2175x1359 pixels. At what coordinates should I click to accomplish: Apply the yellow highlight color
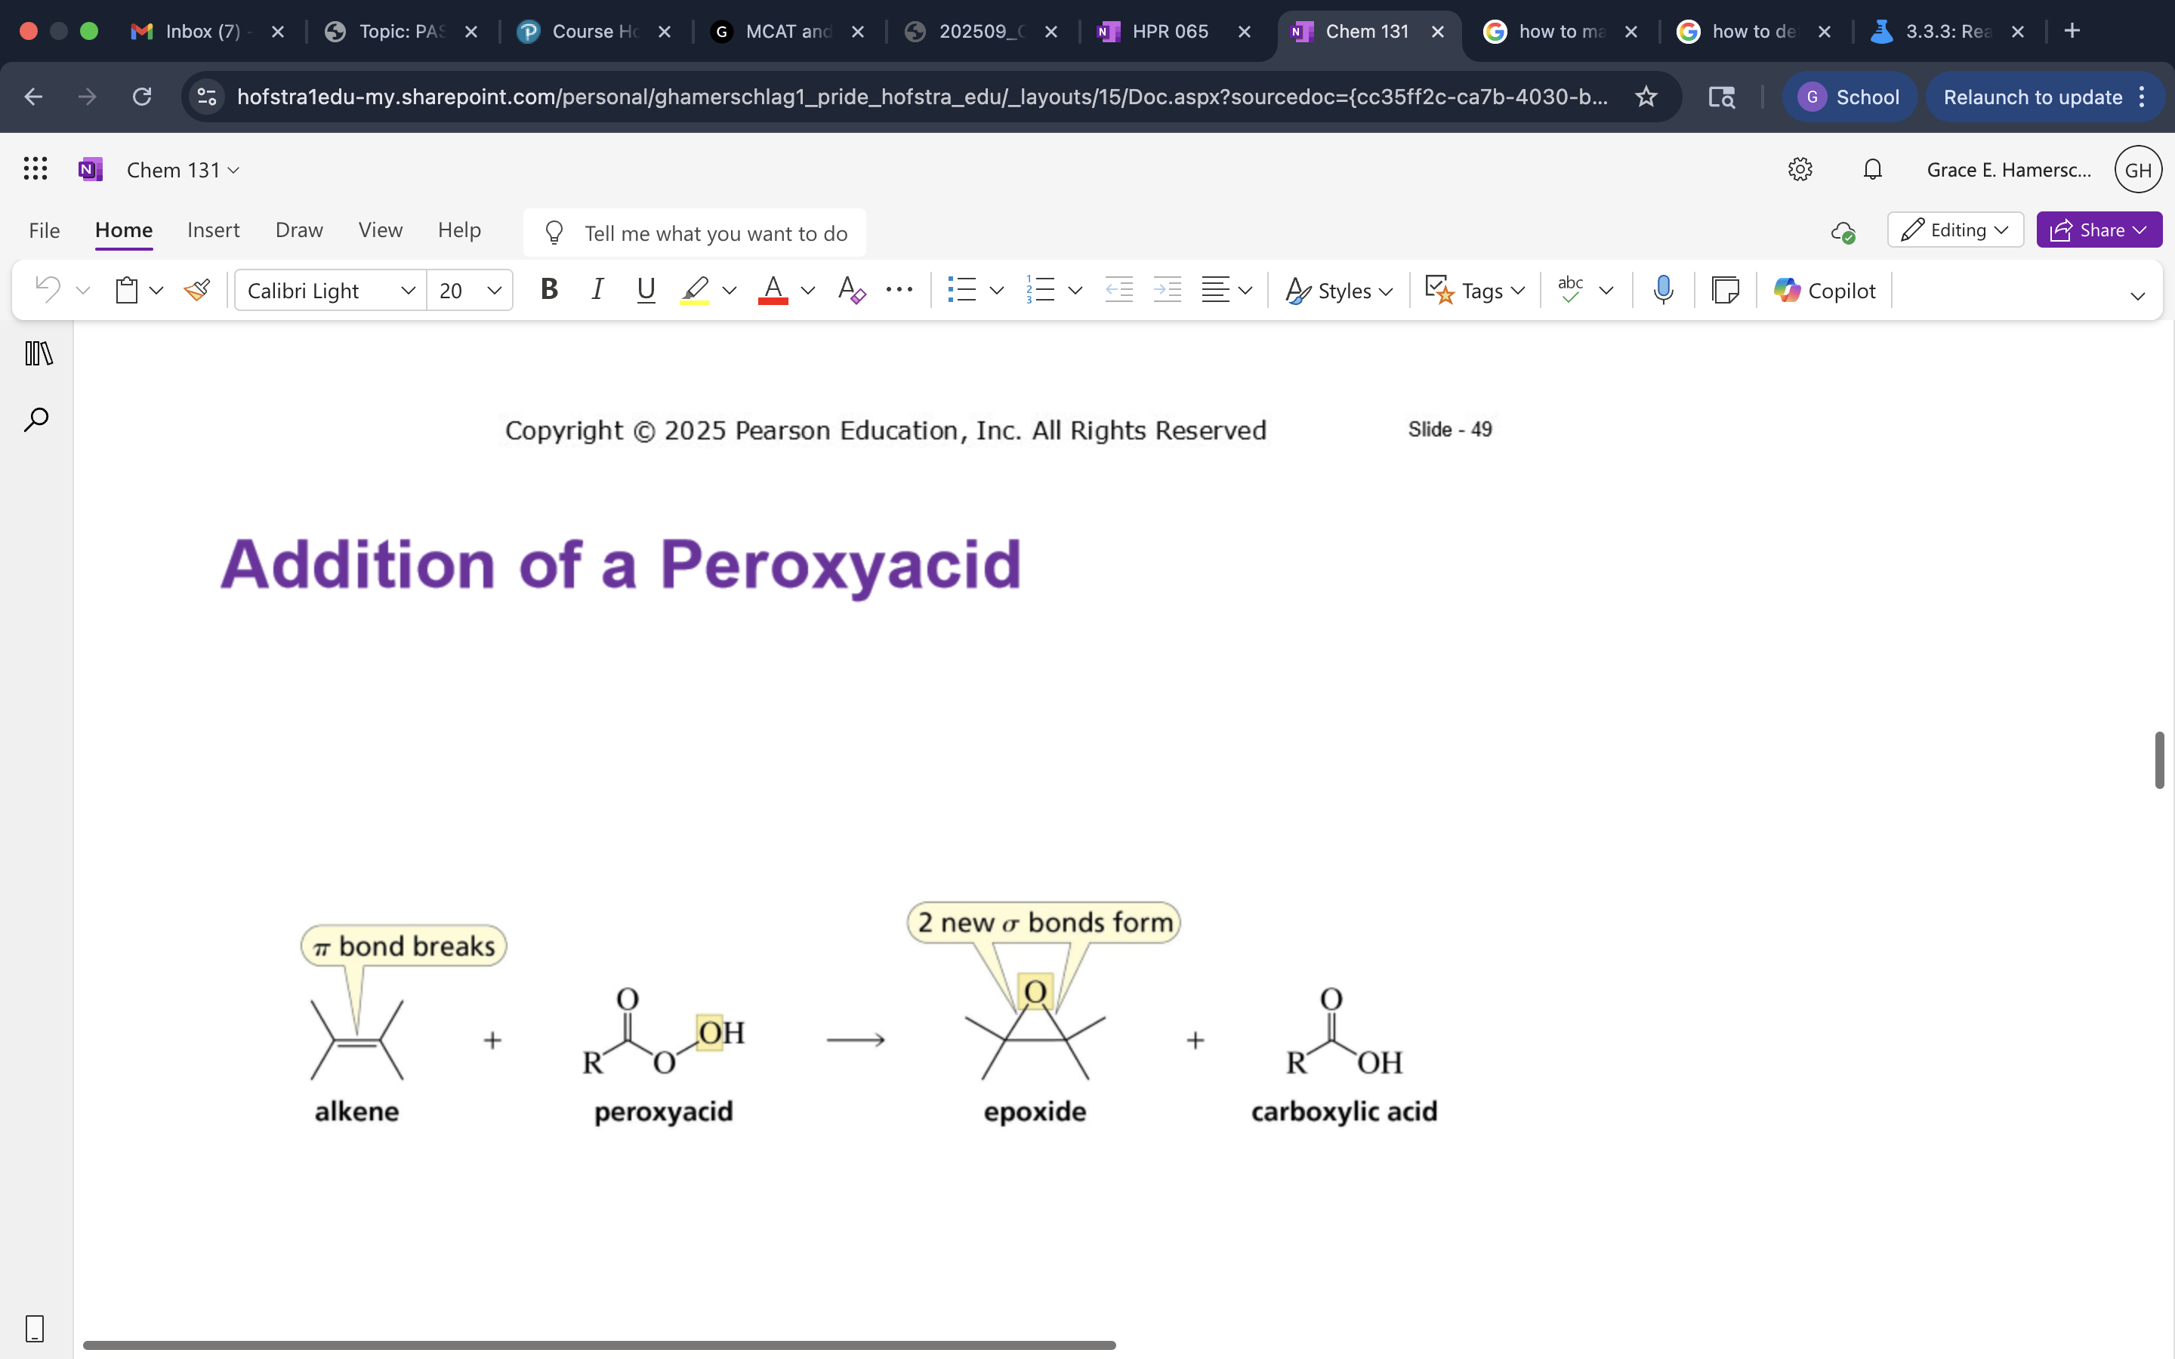695,289
